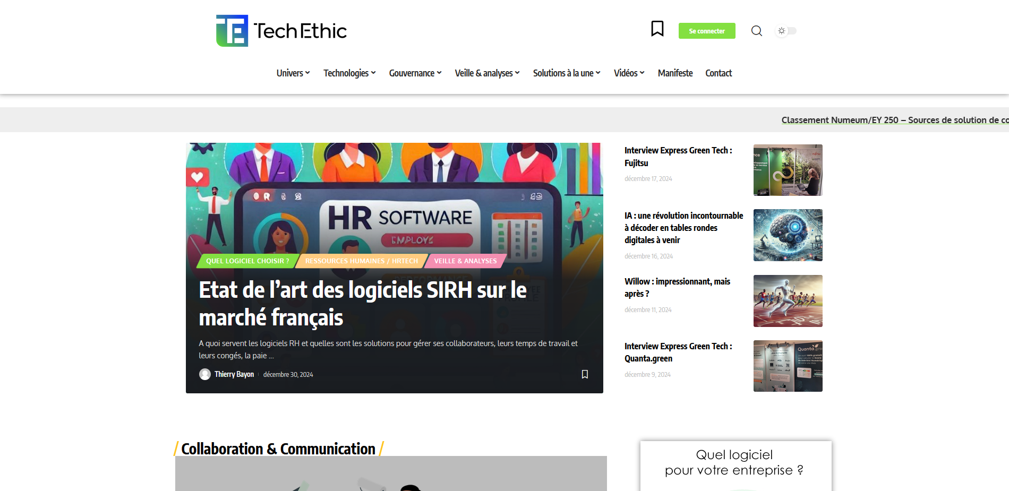Open the AI brain article thumbnail
The image size is (1009, 491).
pos(788,235)
